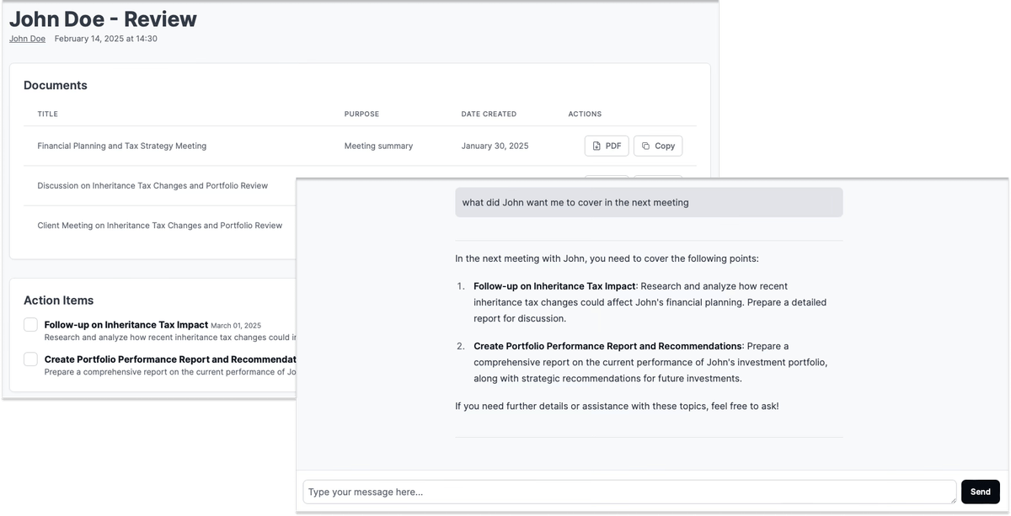Open the John Doe profile link

pyautogui.click(x=27, y=39)
